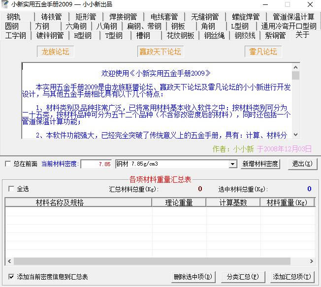The image size is (321, 287).
Task: Click the 删除选中项(D) button
Action: pos(193,277)
